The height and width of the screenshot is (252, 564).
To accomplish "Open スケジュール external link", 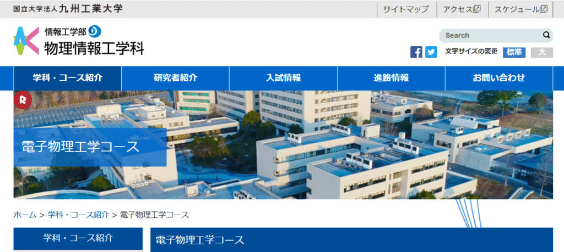I will tap(521, 9).
